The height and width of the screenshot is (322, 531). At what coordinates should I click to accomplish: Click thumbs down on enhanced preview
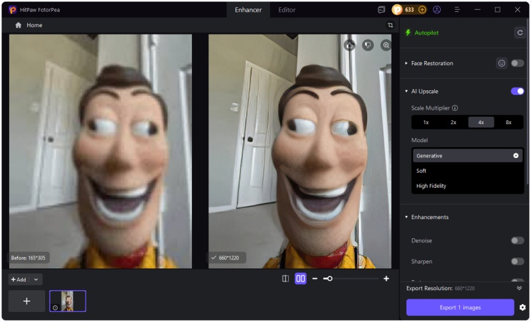click(x=368, y=45)
